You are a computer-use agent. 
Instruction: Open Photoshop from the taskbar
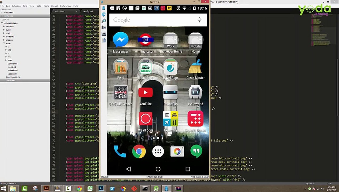click(x=101, y=189)
